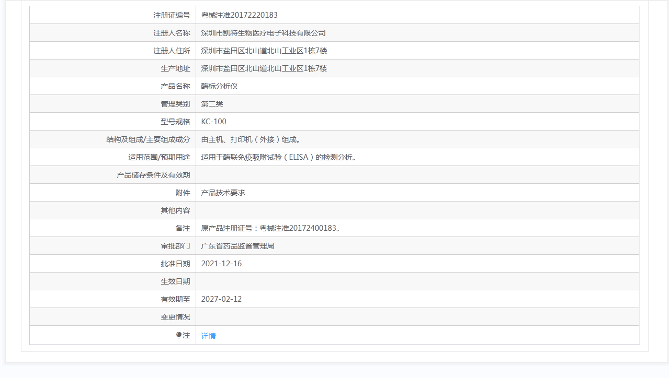Select product name 酶标分析仪

219,86
